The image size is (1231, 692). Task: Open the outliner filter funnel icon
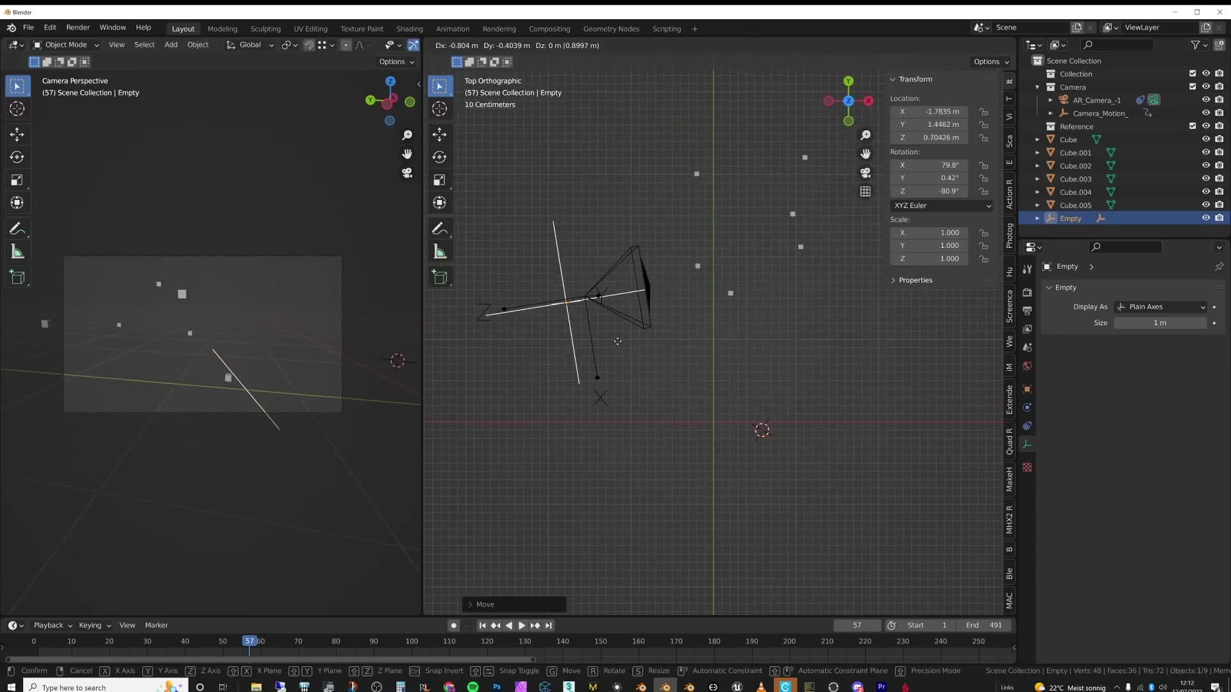(1195, 45)
